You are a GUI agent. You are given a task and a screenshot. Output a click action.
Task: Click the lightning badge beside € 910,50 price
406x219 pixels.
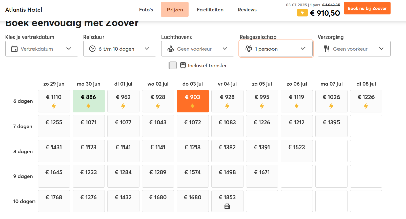coord(302,13)
